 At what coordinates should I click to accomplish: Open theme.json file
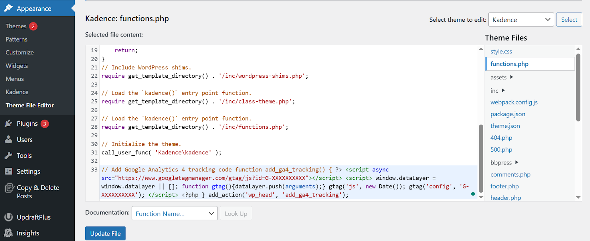[505, 126]
